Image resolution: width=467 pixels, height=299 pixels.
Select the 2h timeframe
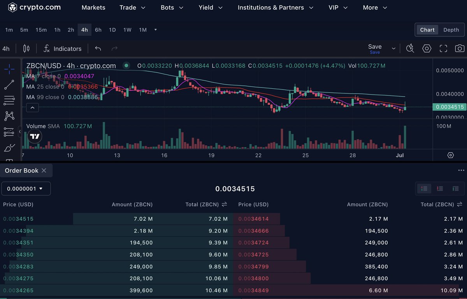[71, 30]
